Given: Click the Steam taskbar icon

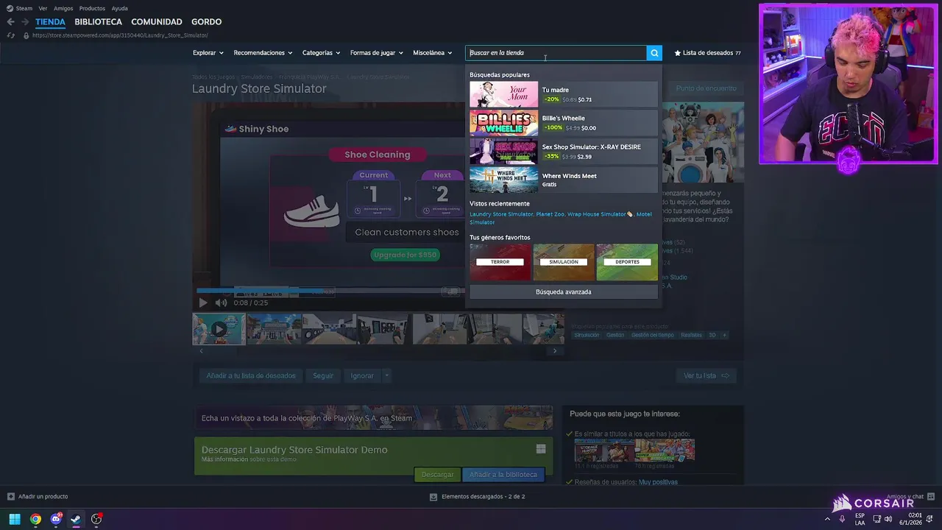Looking at the screenshot, I should point(76,519).
